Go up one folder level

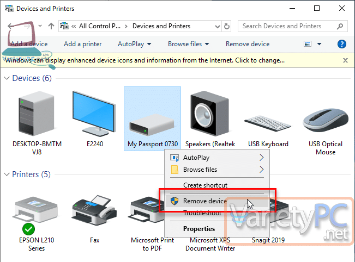tap(51, 26)
